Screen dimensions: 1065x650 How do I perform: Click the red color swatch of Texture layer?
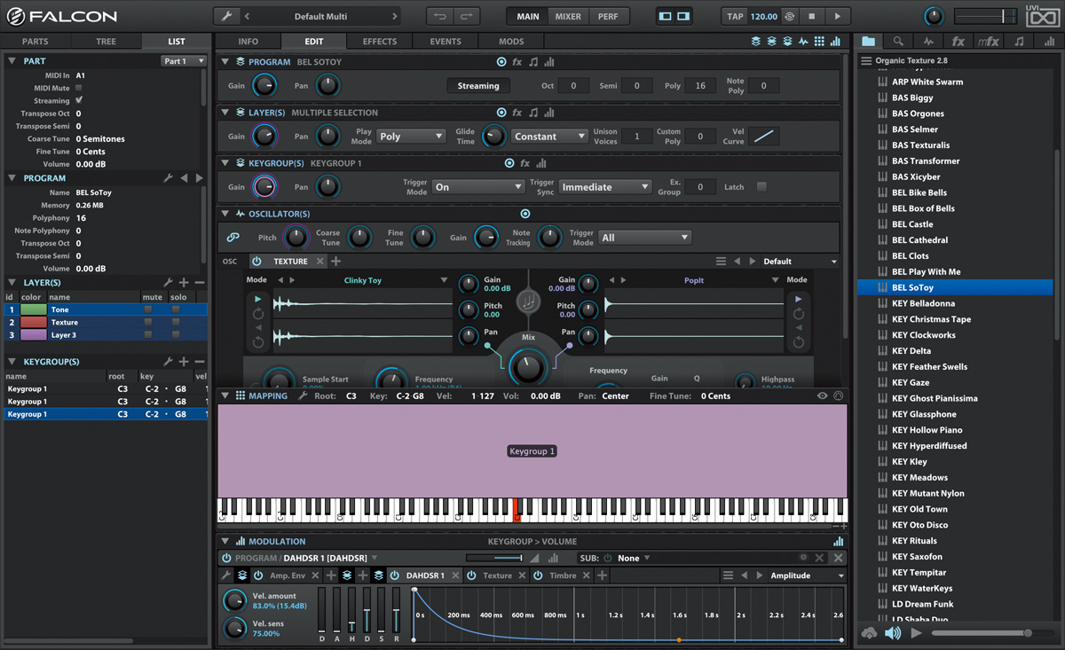pyautogui.click(x=34, y=323)
